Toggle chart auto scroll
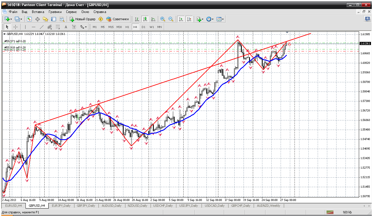Viewport: 373px width, 216px height. click(181, 19)
